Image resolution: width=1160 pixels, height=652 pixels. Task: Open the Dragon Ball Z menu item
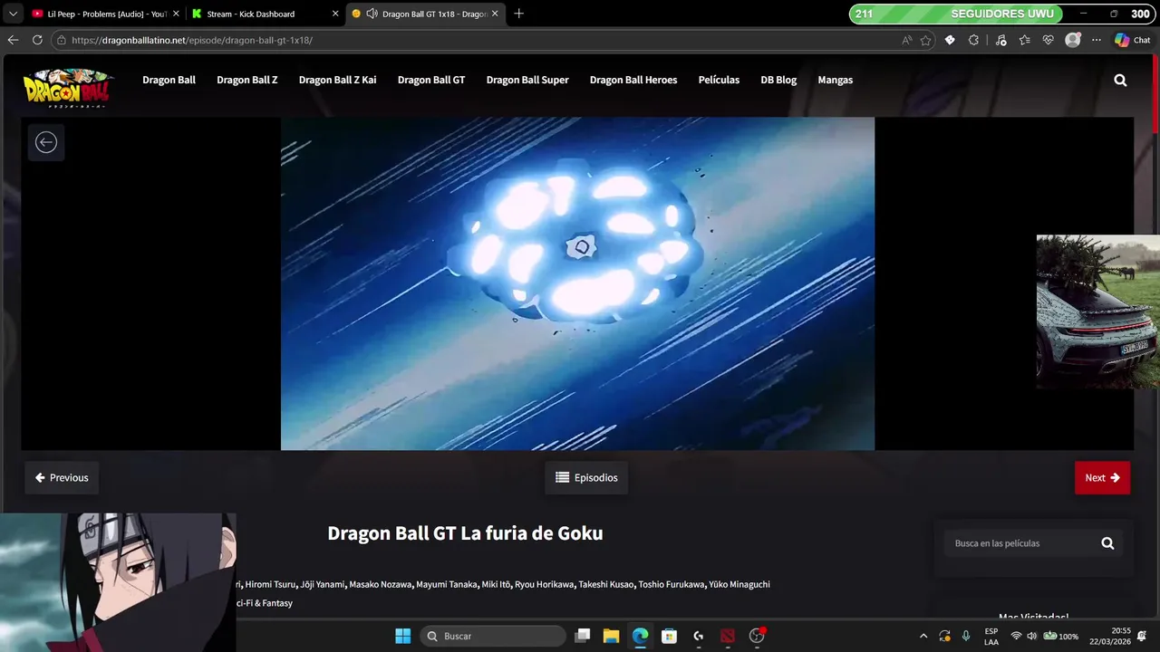[x=247, y=80]
